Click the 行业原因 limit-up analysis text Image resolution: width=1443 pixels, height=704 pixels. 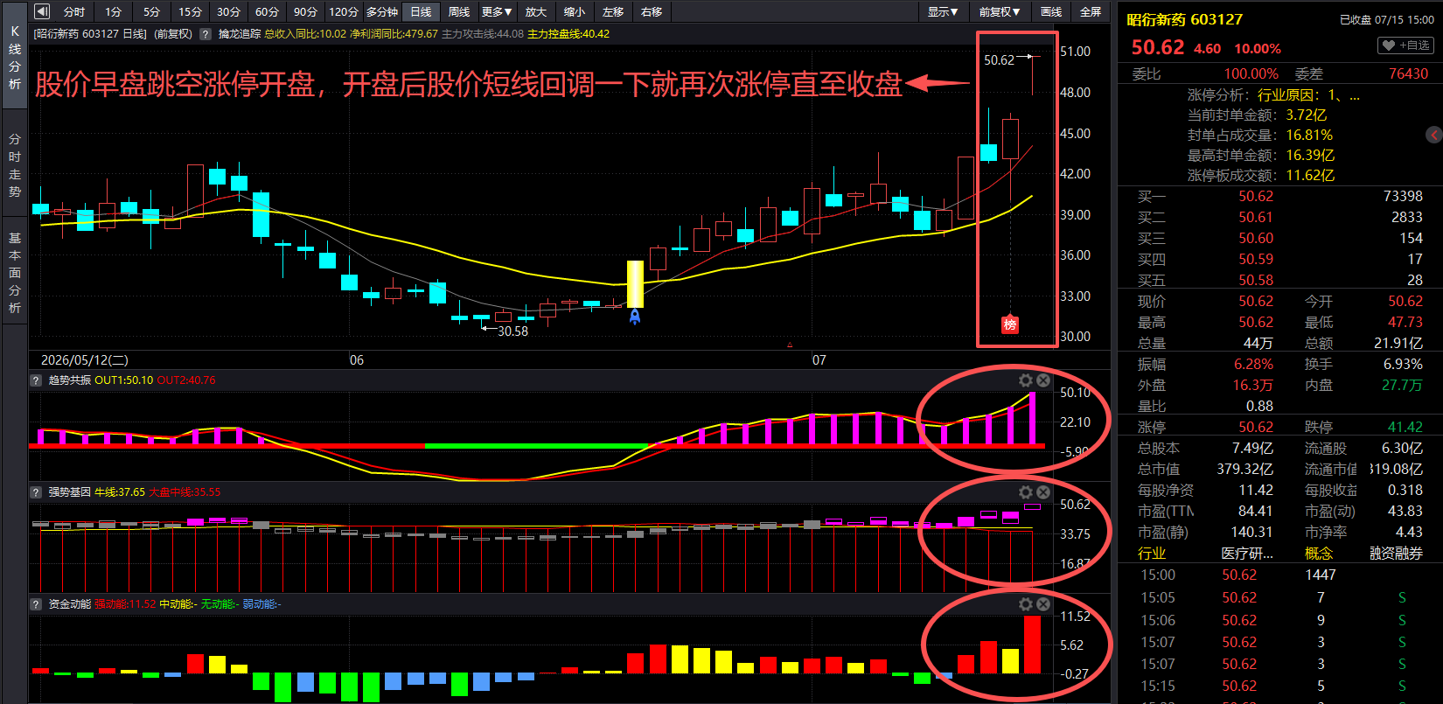click(x=1308, y=95)
